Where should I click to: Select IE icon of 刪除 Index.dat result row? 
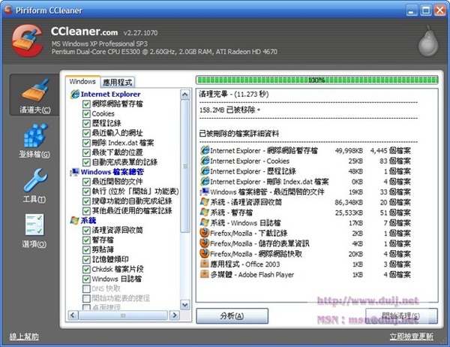point(205,182)
